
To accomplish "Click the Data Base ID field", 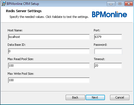I will pos(49,51).
